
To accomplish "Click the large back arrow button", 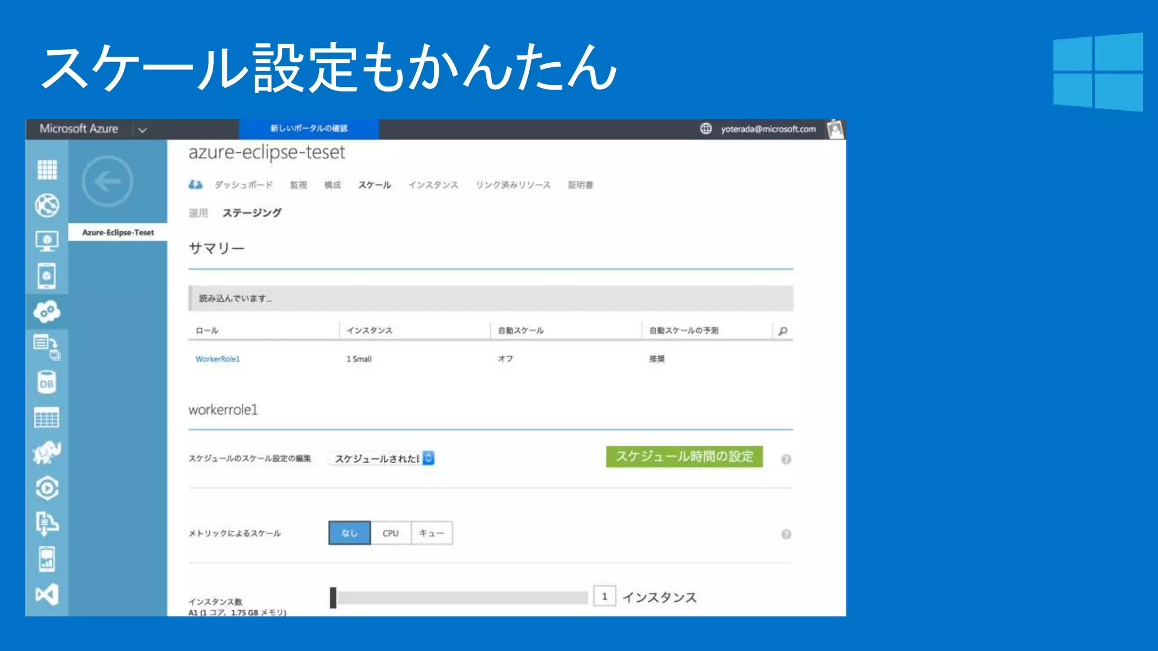I will [107, 181].
